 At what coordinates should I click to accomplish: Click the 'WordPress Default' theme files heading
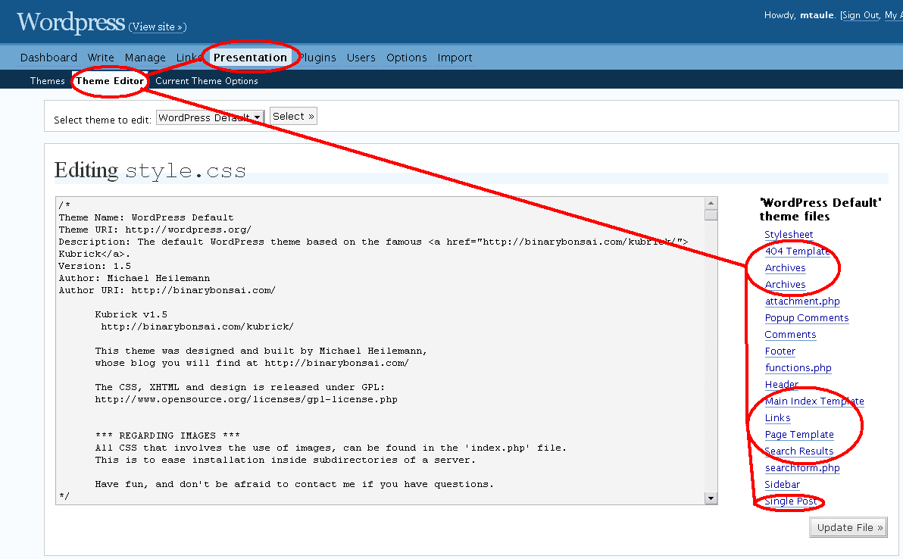(x=820, y=210)
